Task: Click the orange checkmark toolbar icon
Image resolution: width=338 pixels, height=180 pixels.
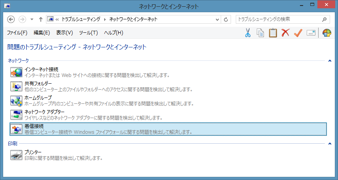Action: pos(298,33)
